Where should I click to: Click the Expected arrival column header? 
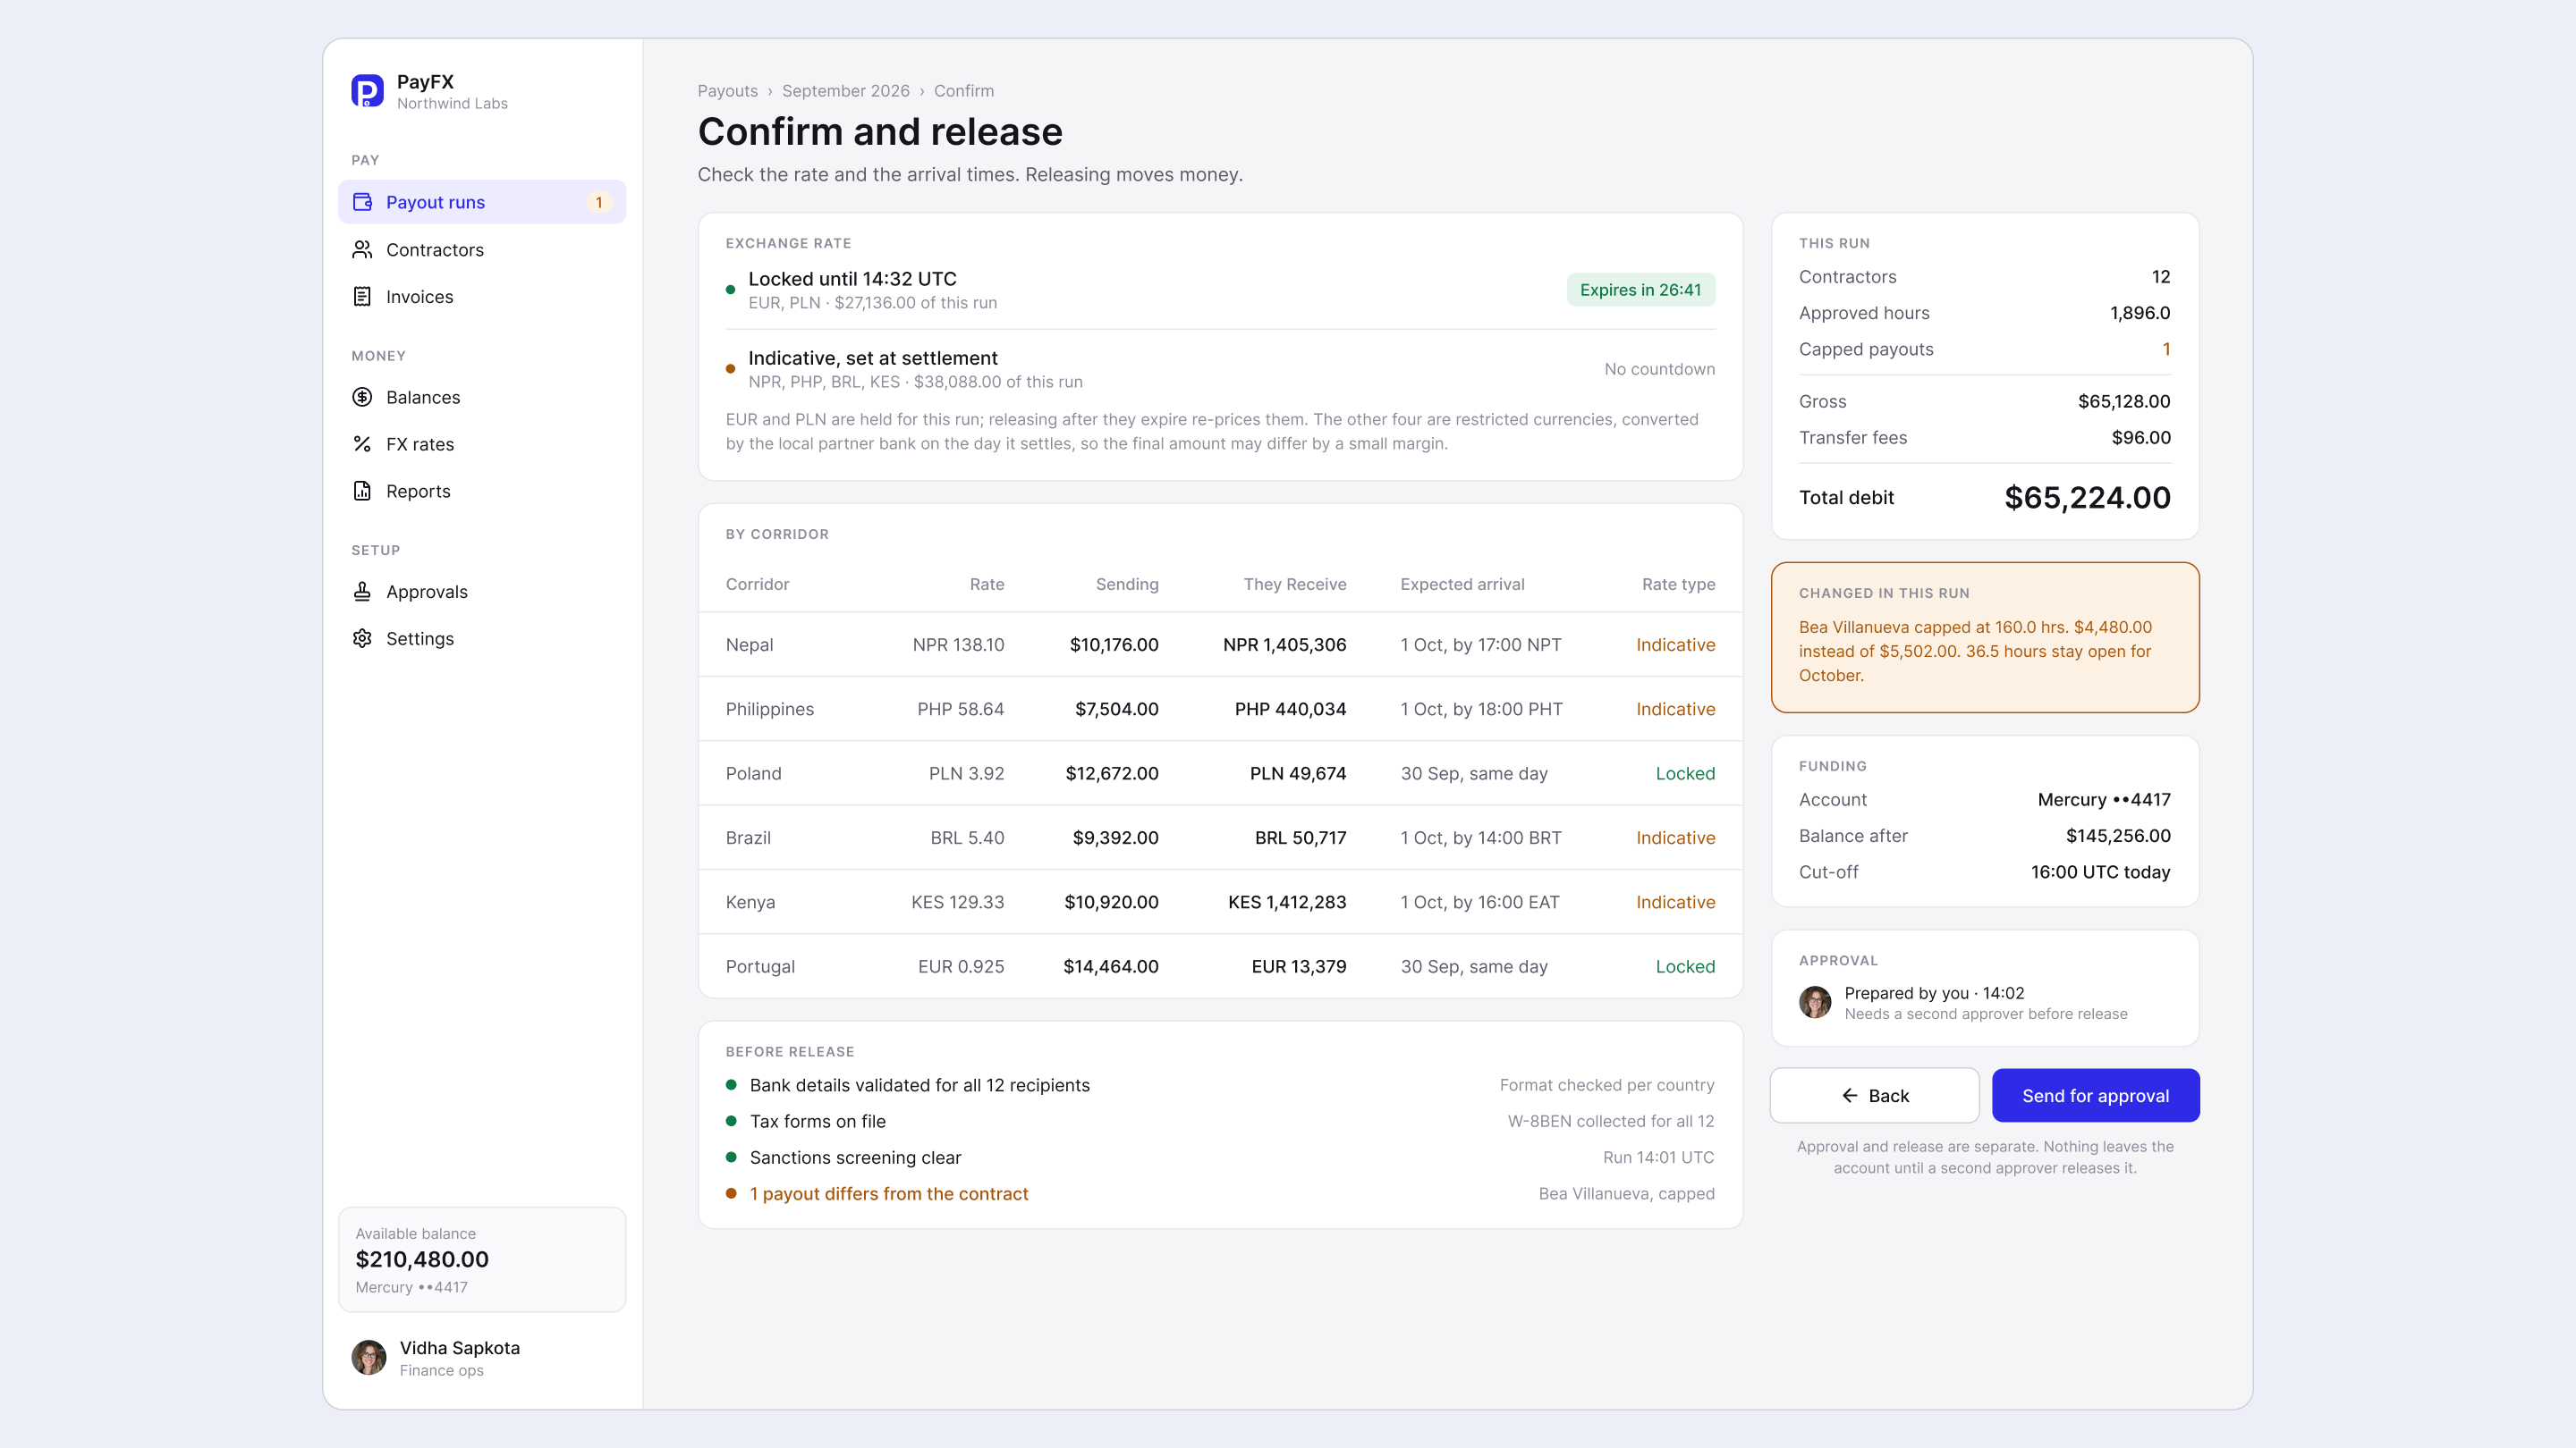[1462, 585]
